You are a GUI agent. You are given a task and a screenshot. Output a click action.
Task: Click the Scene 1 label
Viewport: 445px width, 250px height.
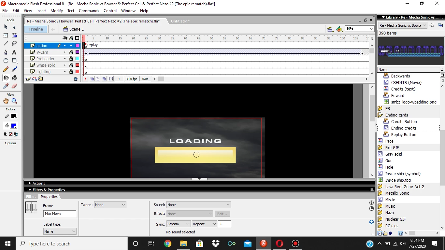tap(77, 29)
